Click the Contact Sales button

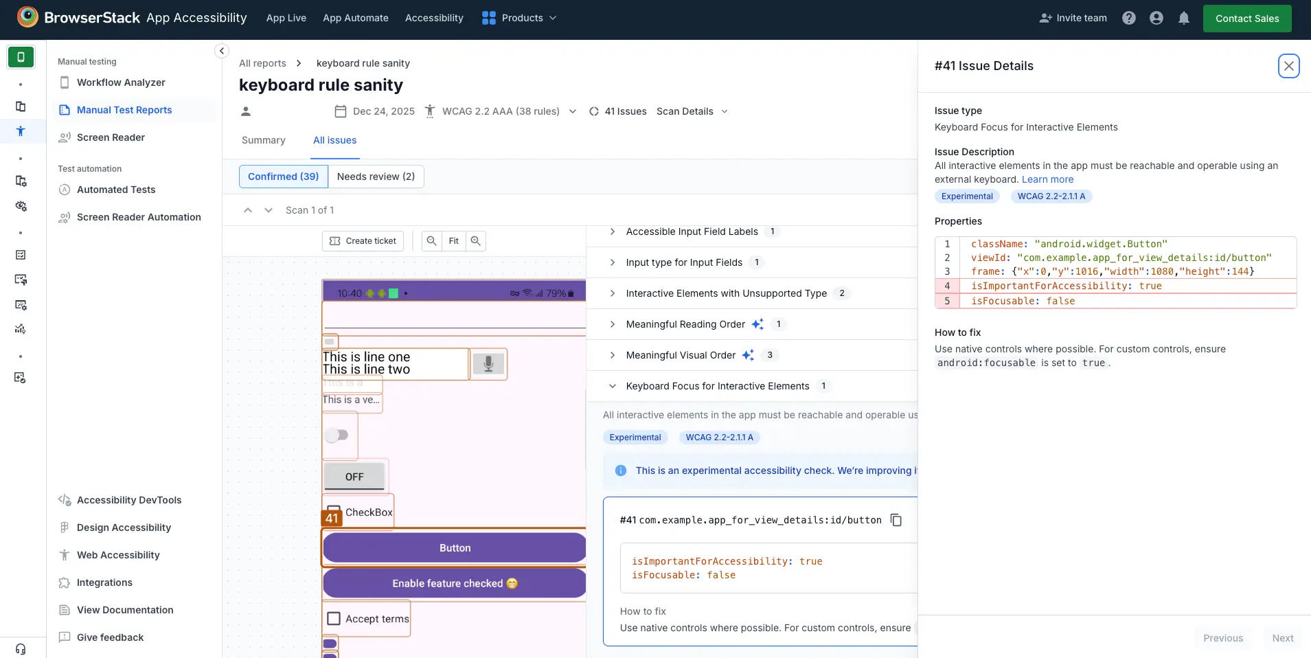[x=1246, y=19]
